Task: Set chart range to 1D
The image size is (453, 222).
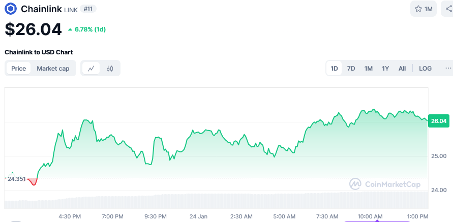Action: click(334, 69)
